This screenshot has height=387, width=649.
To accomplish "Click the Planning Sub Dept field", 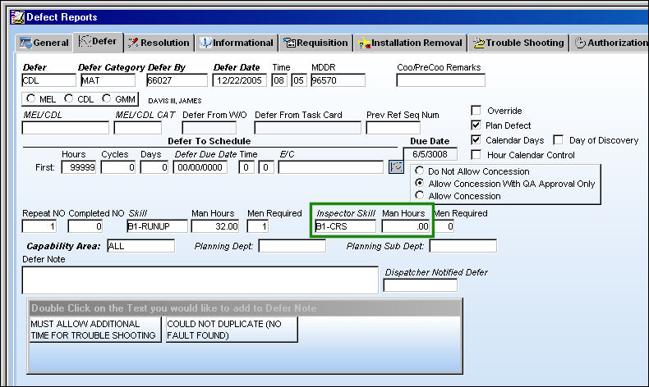I will [463, 246].
